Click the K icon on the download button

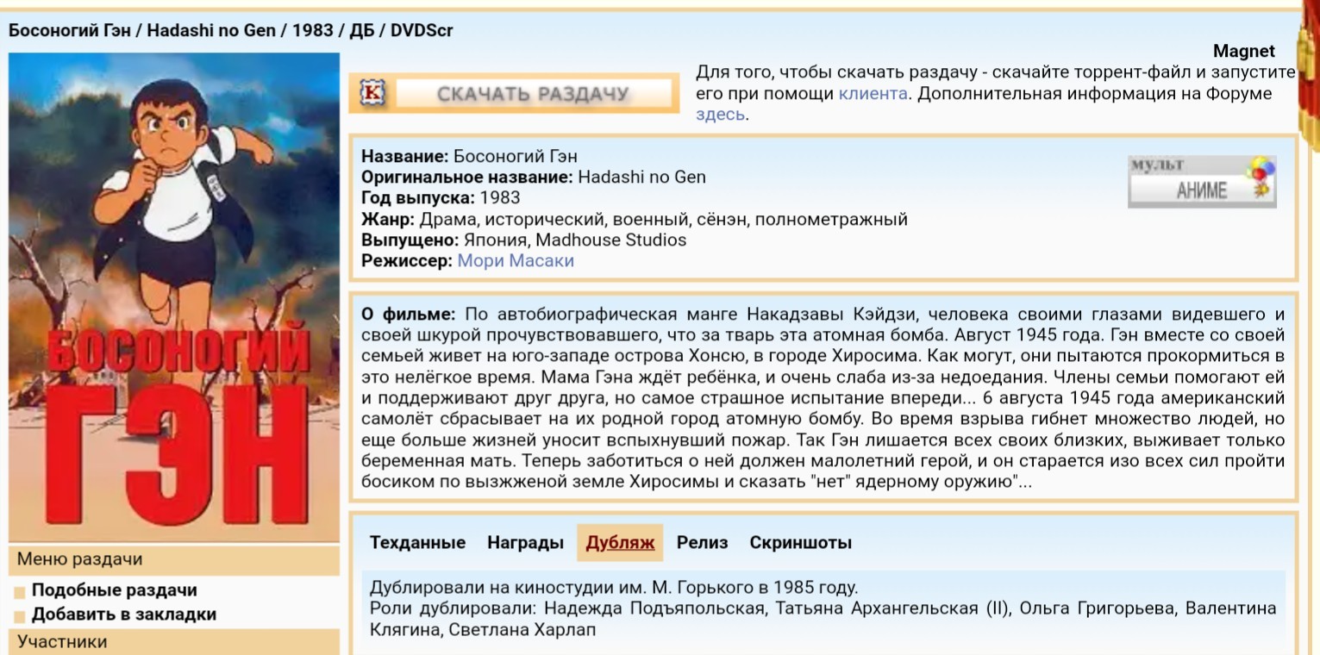[x=374, y=93]
